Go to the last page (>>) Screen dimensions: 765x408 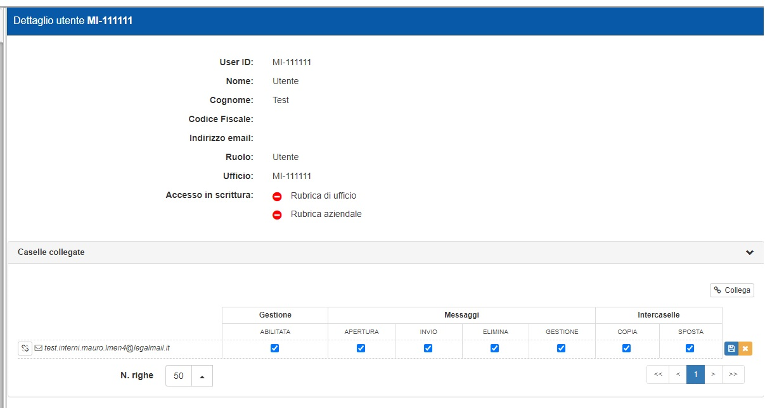(x=733, y=374)
